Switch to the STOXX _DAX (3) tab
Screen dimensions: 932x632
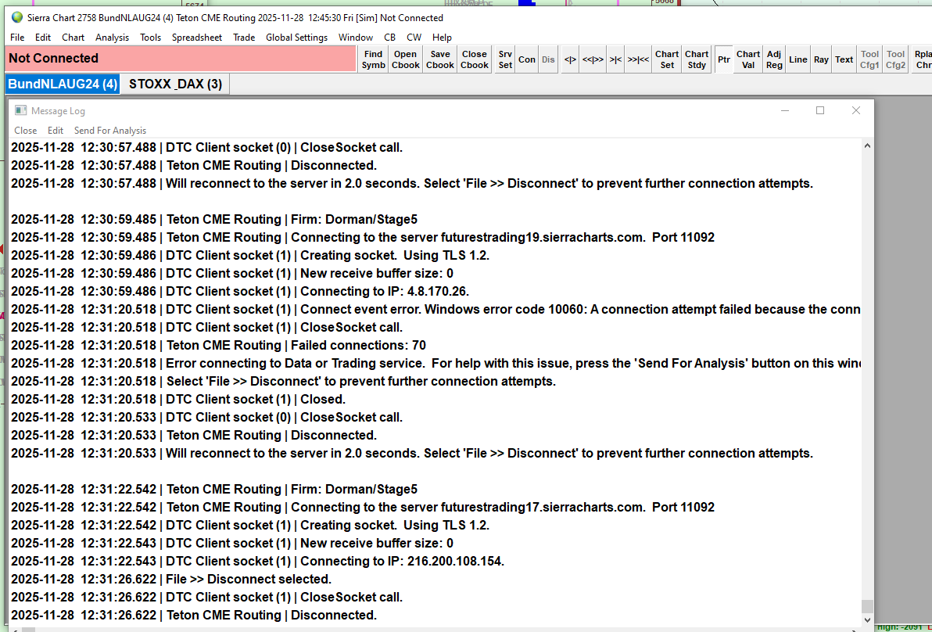coord(175,84)
